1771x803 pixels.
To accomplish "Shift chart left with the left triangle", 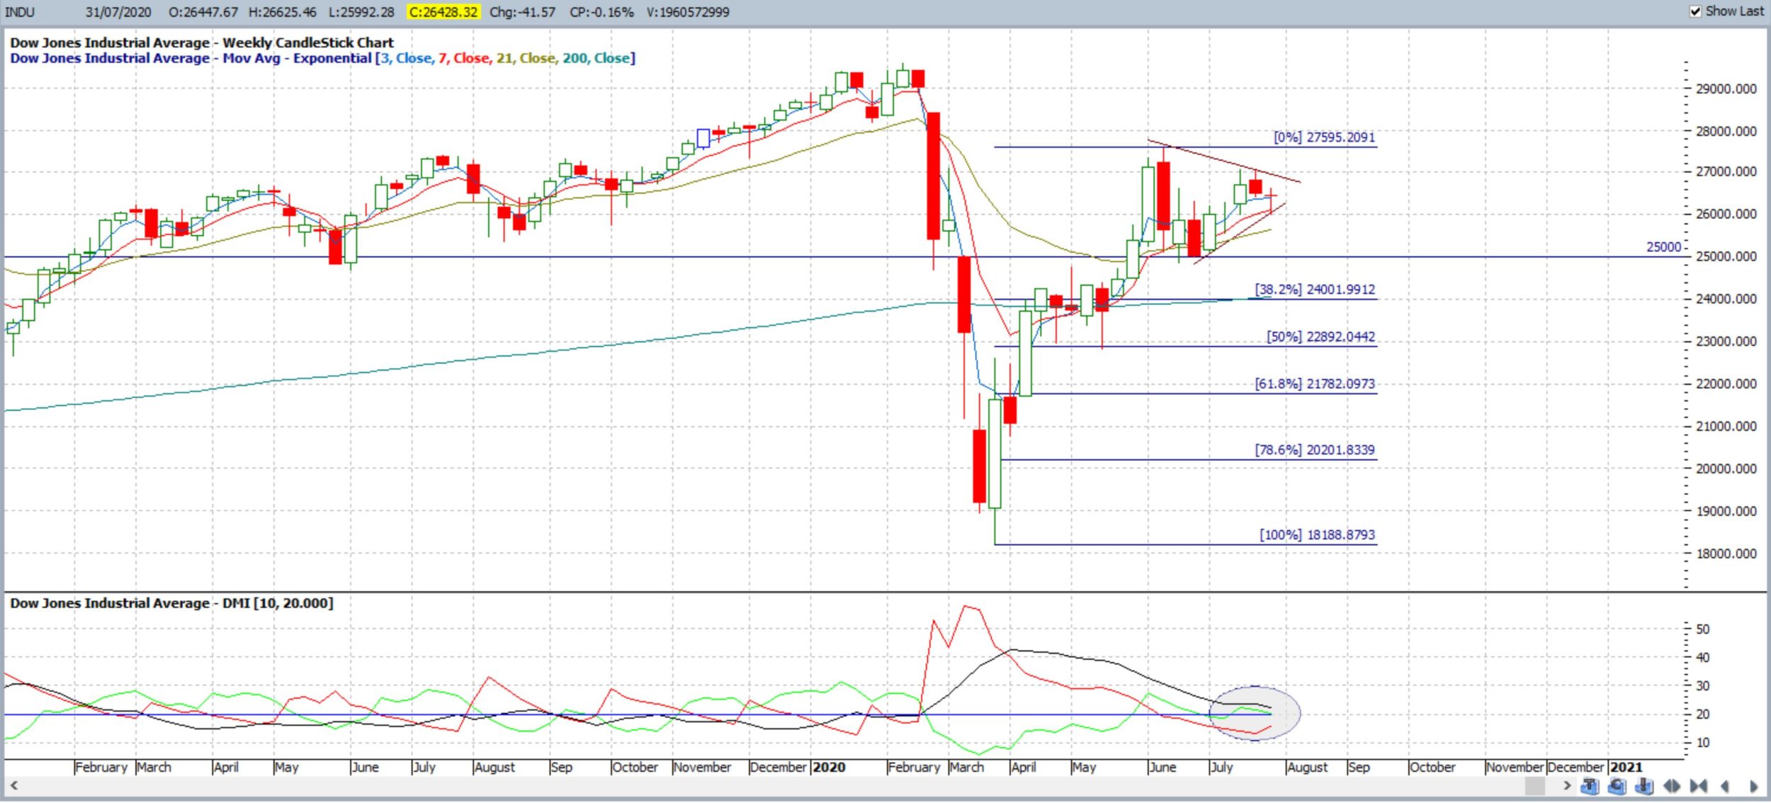I will 1725,786.
